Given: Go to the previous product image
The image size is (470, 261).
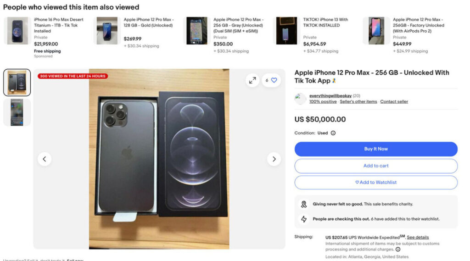Looking at the screenshot, I should [x=45, y=159].
